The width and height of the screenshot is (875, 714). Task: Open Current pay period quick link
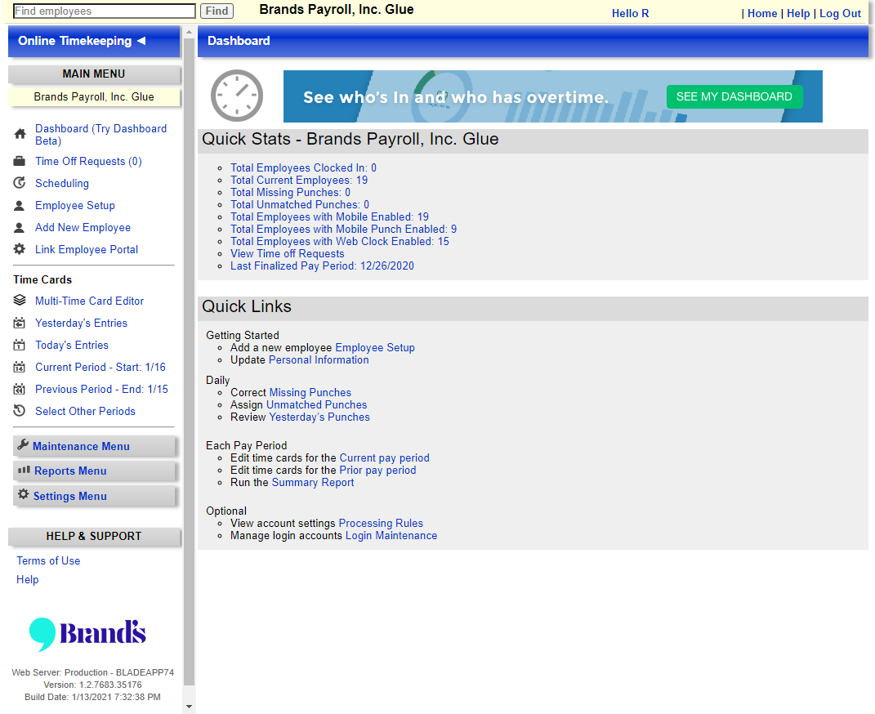385,458
